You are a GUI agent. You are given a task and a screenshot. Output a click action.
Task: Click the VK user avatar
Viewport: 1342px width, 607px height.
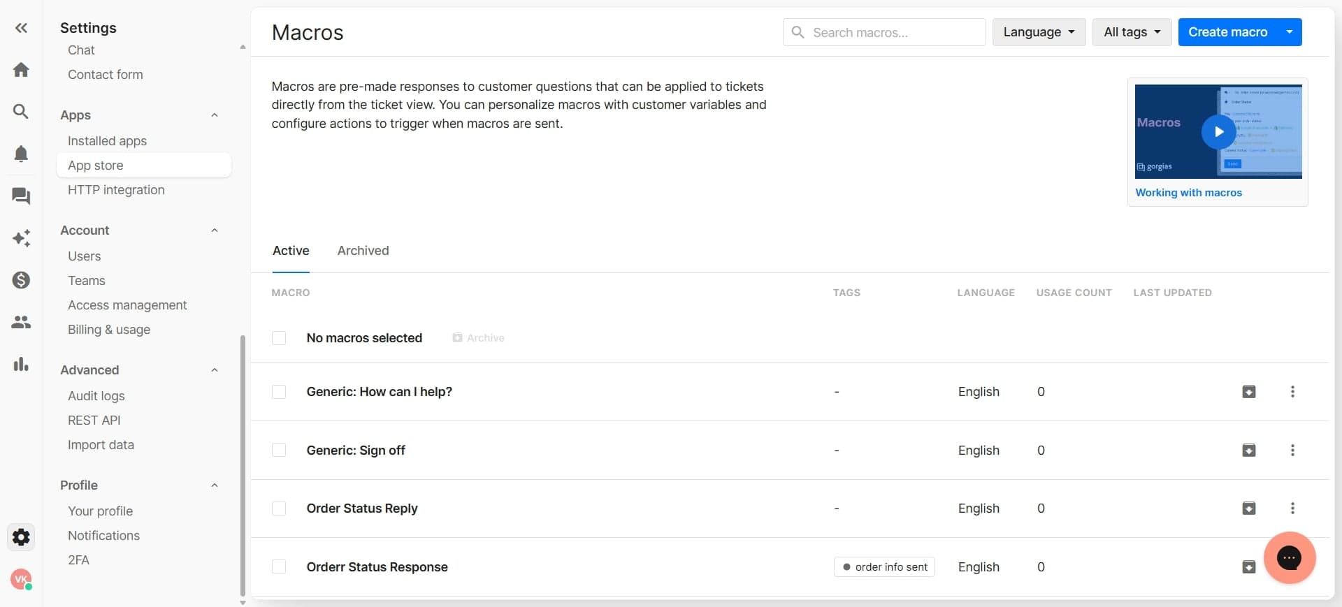[x=21, y=579]
